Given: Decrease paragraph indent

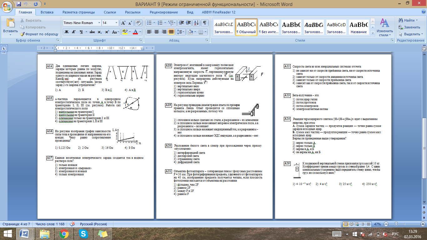Looking at the screenshot, I should click(x=181, y=23).
